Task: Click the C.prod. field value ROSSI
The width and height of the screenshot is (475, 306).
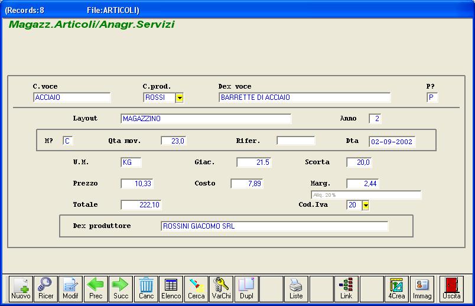Action: (x=160, y=97)
